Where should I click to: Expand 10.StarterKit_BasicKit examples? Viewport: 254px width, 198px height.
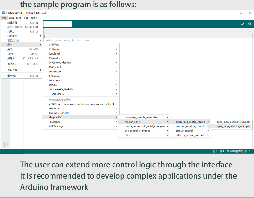click(x=80, y=89)
